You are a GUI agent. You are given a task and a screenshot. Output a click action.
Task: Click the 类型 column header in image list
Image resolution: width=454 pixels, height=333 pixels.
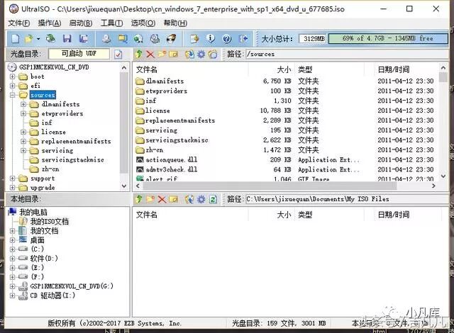(305, 69)
